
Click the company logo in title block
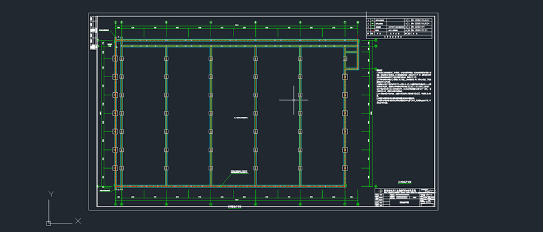tap(381, 191)
